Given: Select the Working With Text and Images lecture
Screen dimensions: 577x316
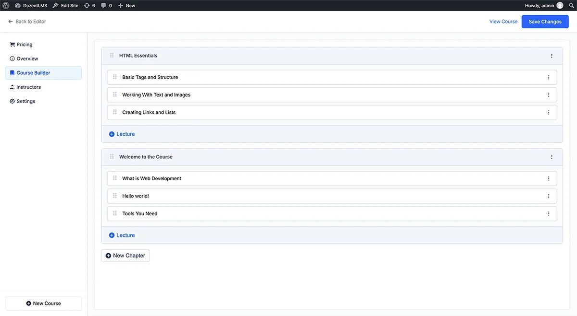Looking at the screenshot, I should click(x=156, y=95).
